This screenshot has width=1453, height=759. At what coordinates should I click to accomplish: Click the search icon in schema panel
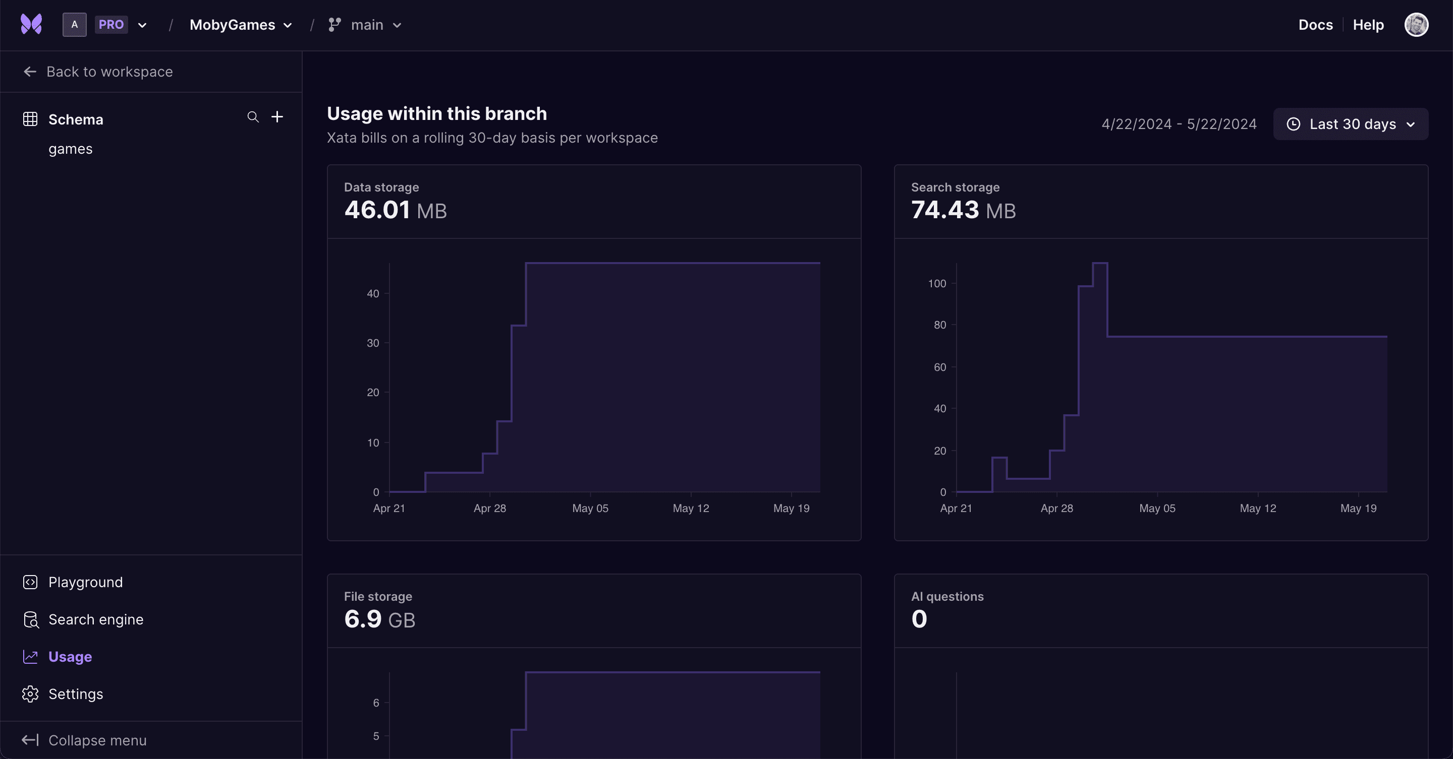click(252, 118)
